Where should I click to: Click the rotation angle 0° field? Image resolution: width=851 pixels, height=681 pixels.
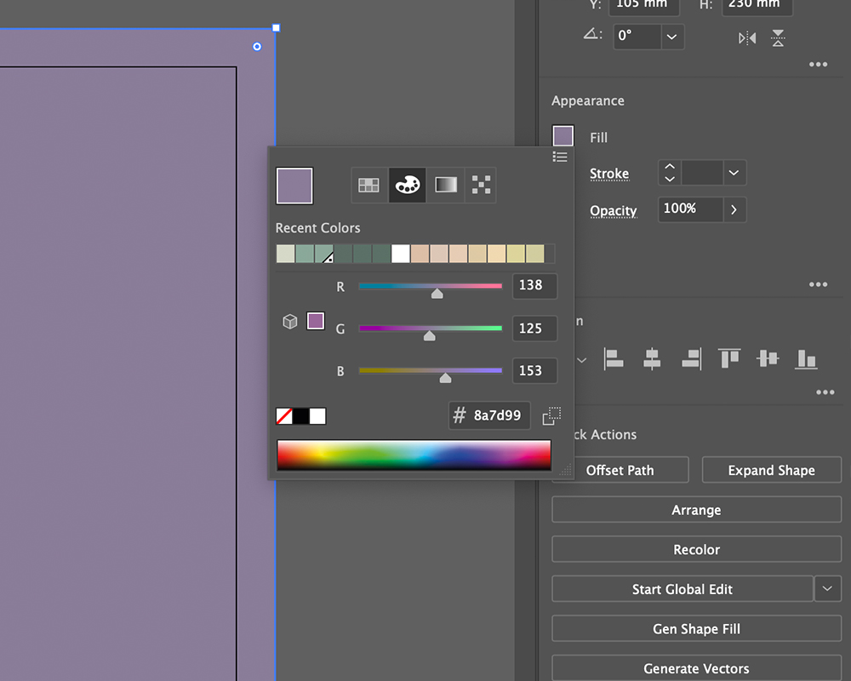coord(637,37)
